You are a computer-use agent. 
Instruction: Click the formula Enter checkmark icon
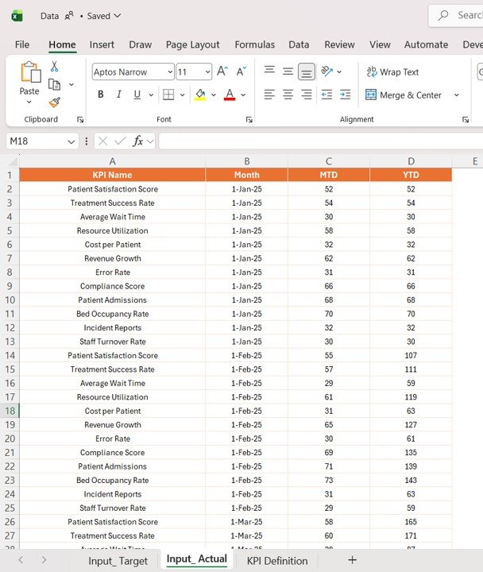tap(120, 141)
